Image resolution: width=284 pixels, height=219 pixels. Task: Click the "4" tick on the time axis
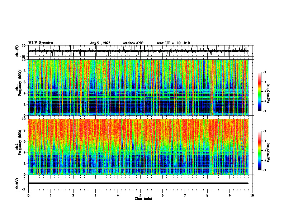[118, 195]
